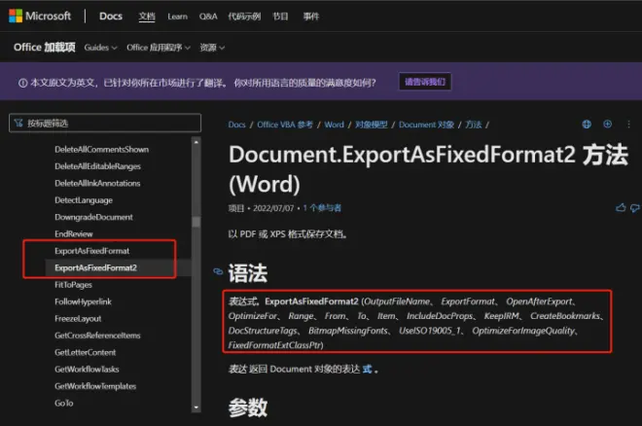
Task: Go to the Q&A tab
Action: coord(208,17)
